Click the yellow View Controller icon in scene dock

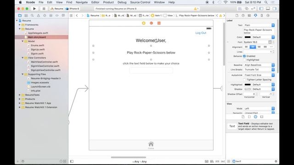click(x=144, y=23)
